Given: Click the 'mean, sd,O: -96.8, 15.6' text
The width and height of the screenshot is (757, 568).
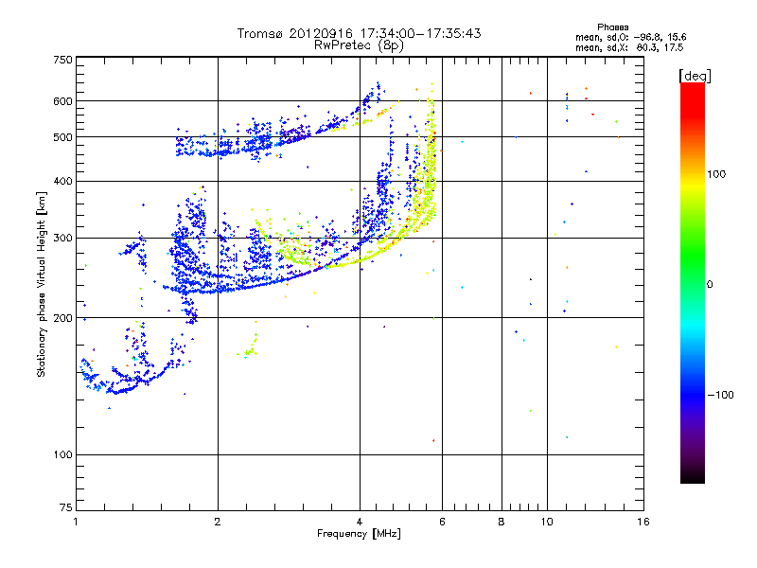Looking at the screenshot, I should [630, 37].
